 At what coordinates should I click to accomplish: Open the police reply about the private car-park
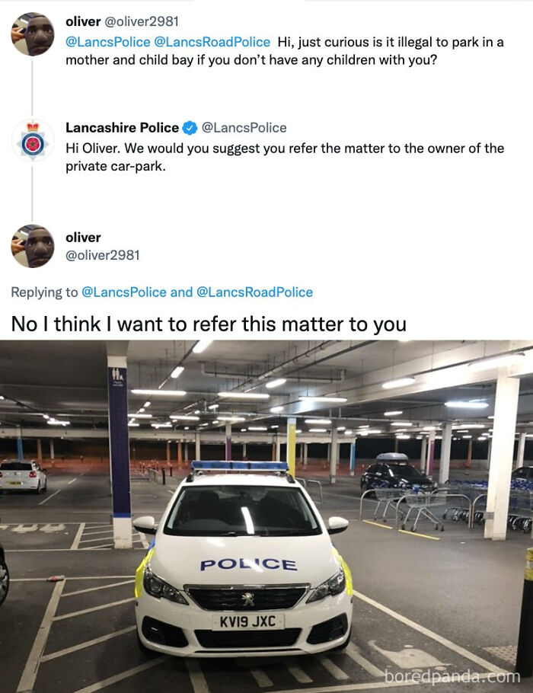(285, 158)
